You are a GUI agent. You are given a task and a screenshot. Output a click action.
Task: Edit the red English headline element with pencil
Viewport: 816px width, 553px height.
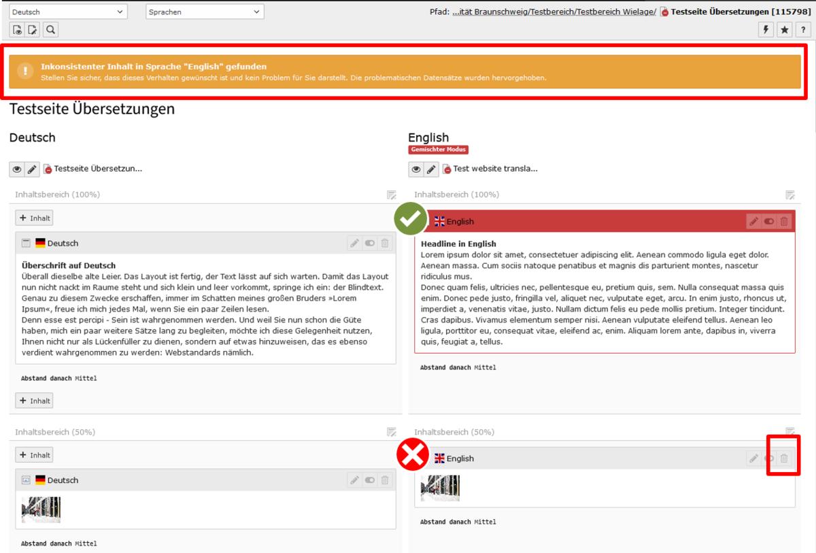click(x=753, y=221)
